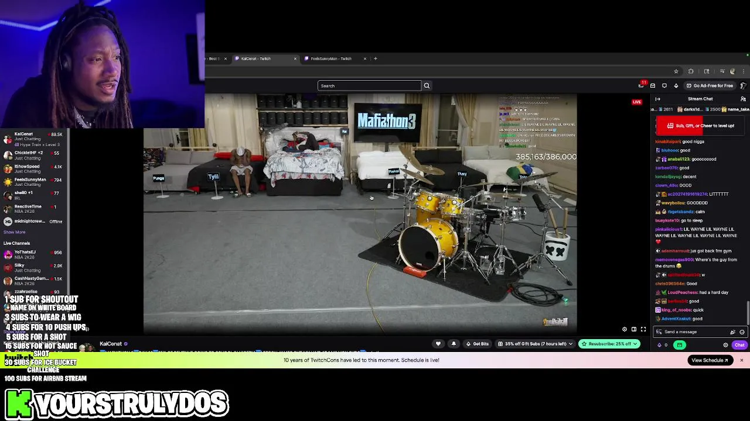Screen dimensions: 750x421
Task: Open the chat cheer bits icon
Action: (732, 332)
